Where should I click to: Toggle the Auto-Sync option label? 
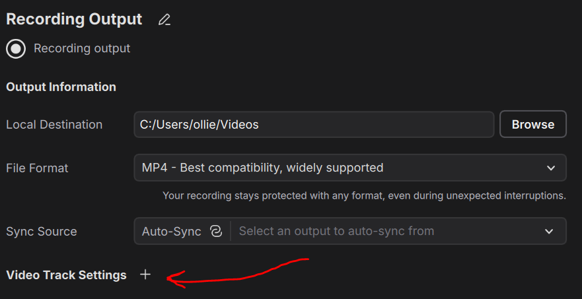pos(171,231)
